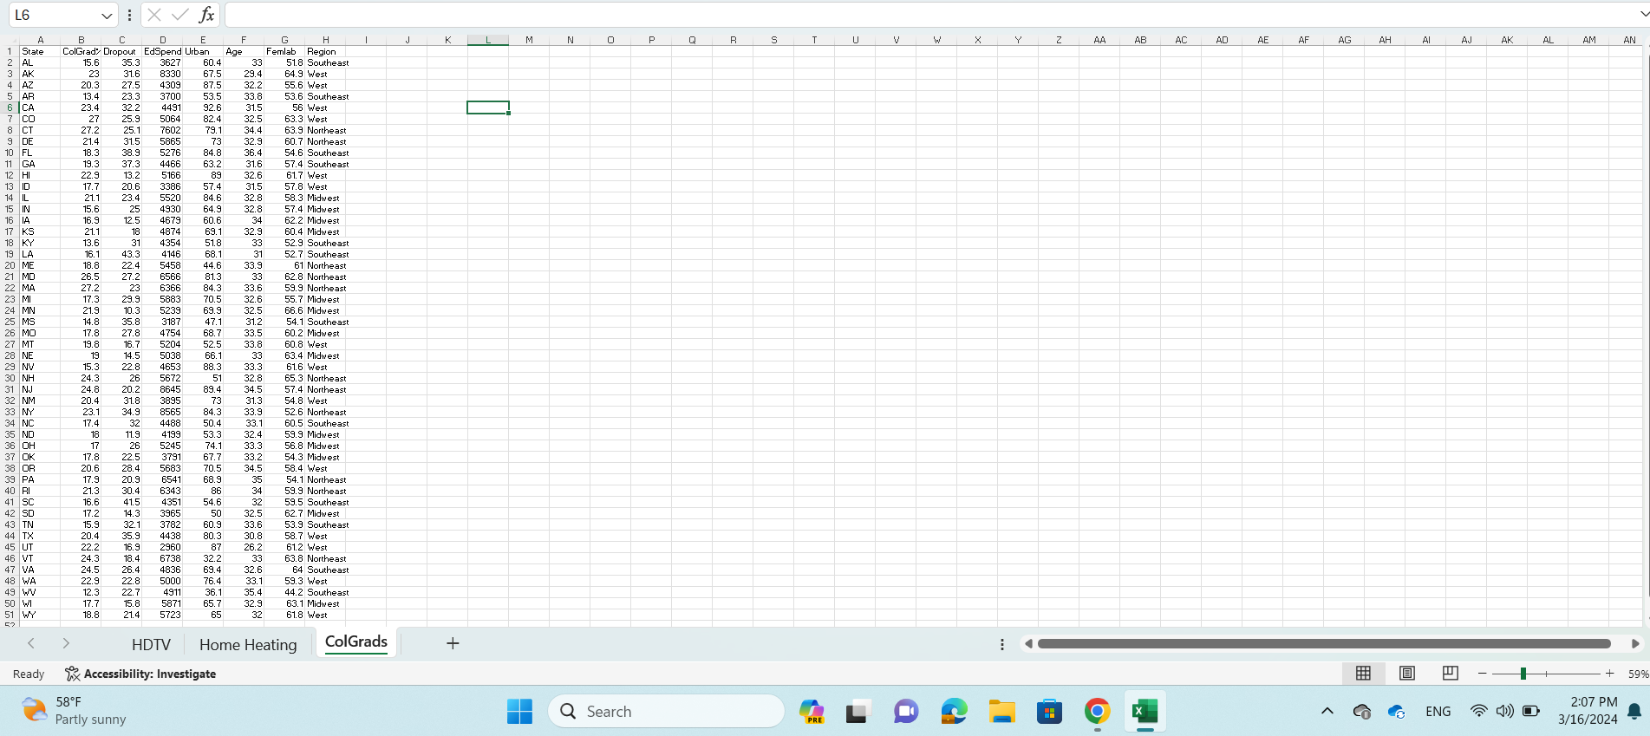The height and width of the screenshot is (736, 1650).
Task: Open Google Chrome from the taskbar
Action: coord(1097,712)
